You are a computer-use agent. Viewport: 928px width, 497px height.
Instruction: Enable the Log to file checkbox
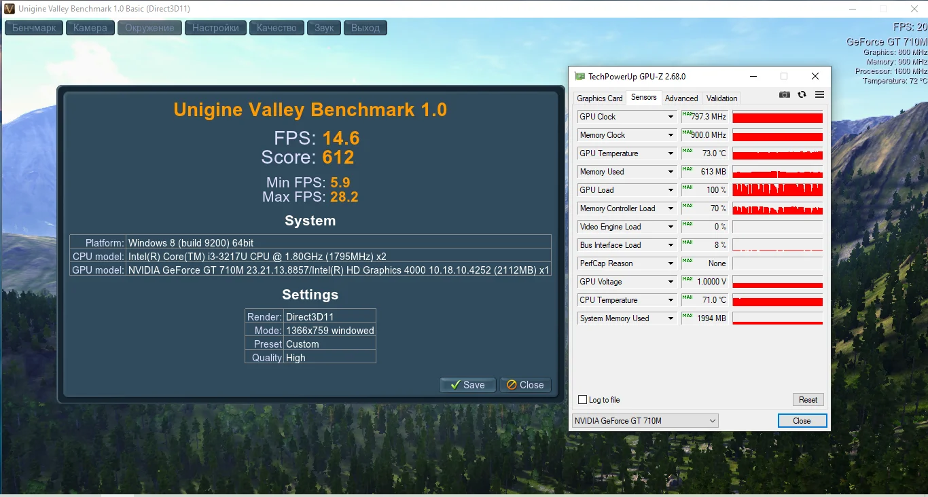(582, 400)
